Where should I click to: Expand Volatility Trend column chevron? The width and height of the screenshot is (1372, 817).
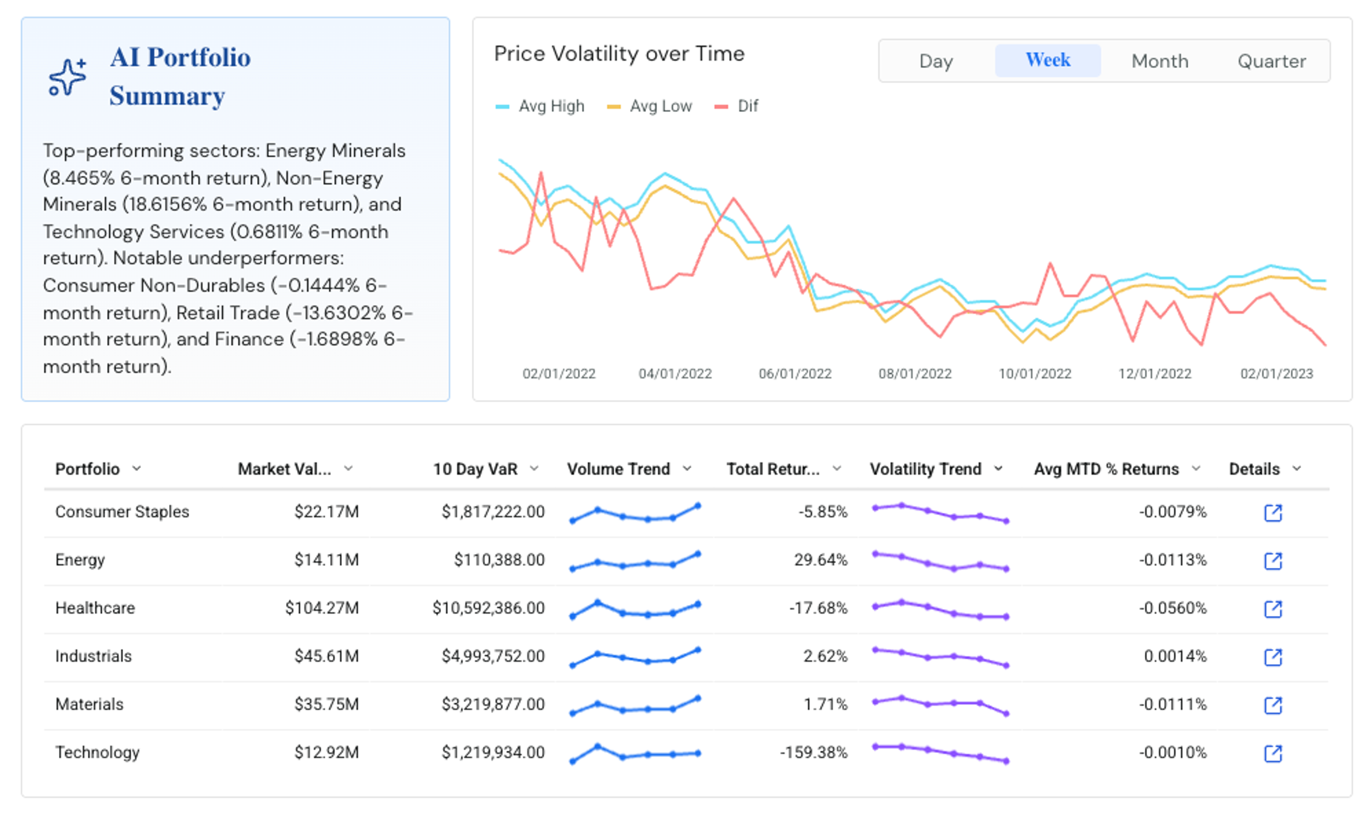998,468
